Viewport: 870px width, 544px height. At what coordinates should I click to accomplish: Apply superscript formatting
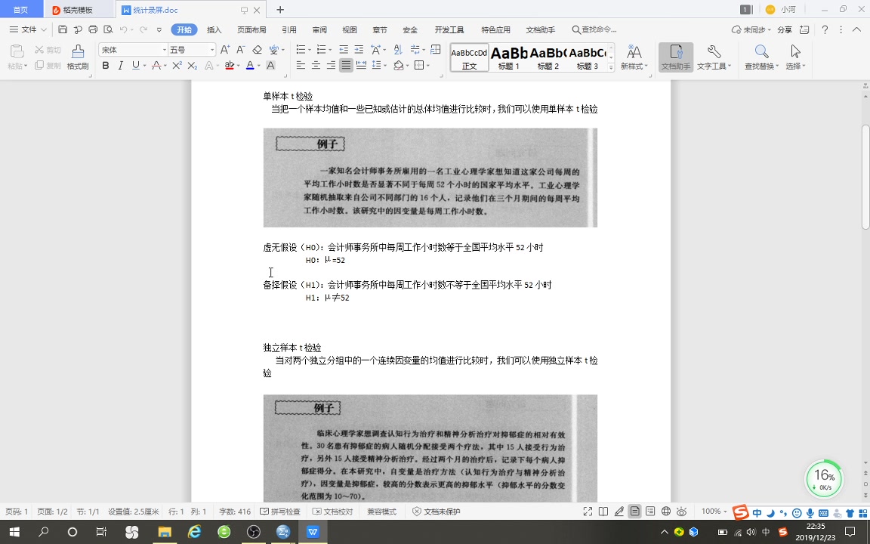tap(177, 65)
